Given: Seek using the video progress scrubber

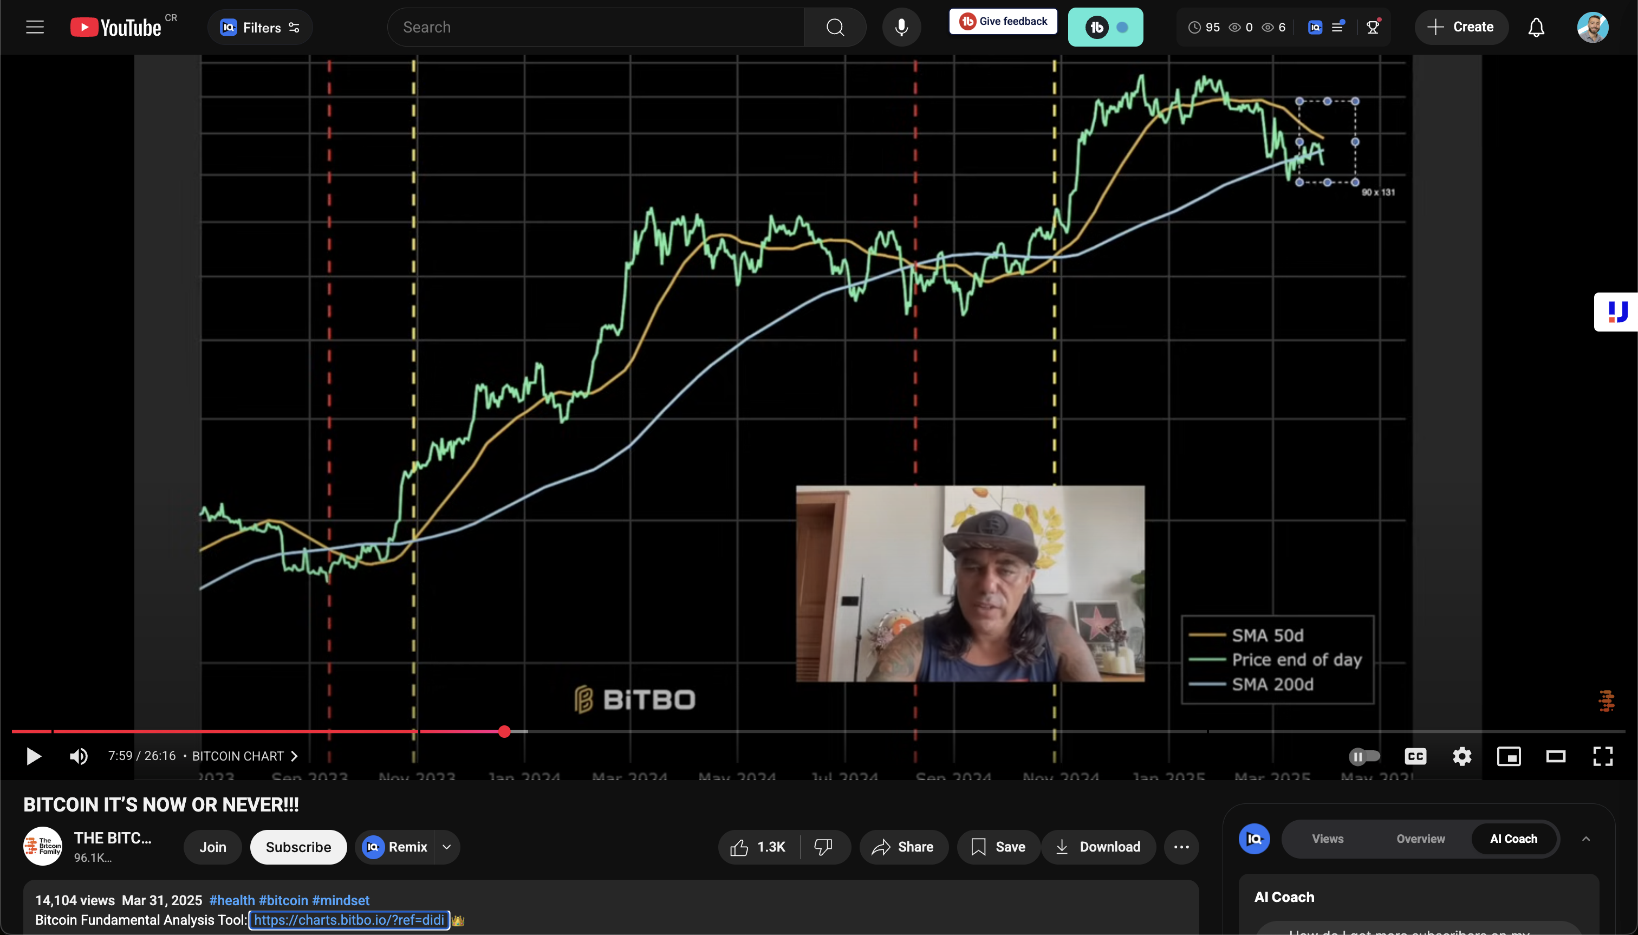Looking at the screenshot, I should coord(505,731).
